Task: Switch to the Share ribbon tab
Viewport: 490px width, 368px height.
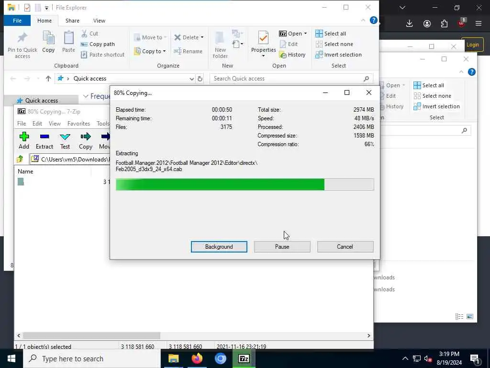Action: 72,21
